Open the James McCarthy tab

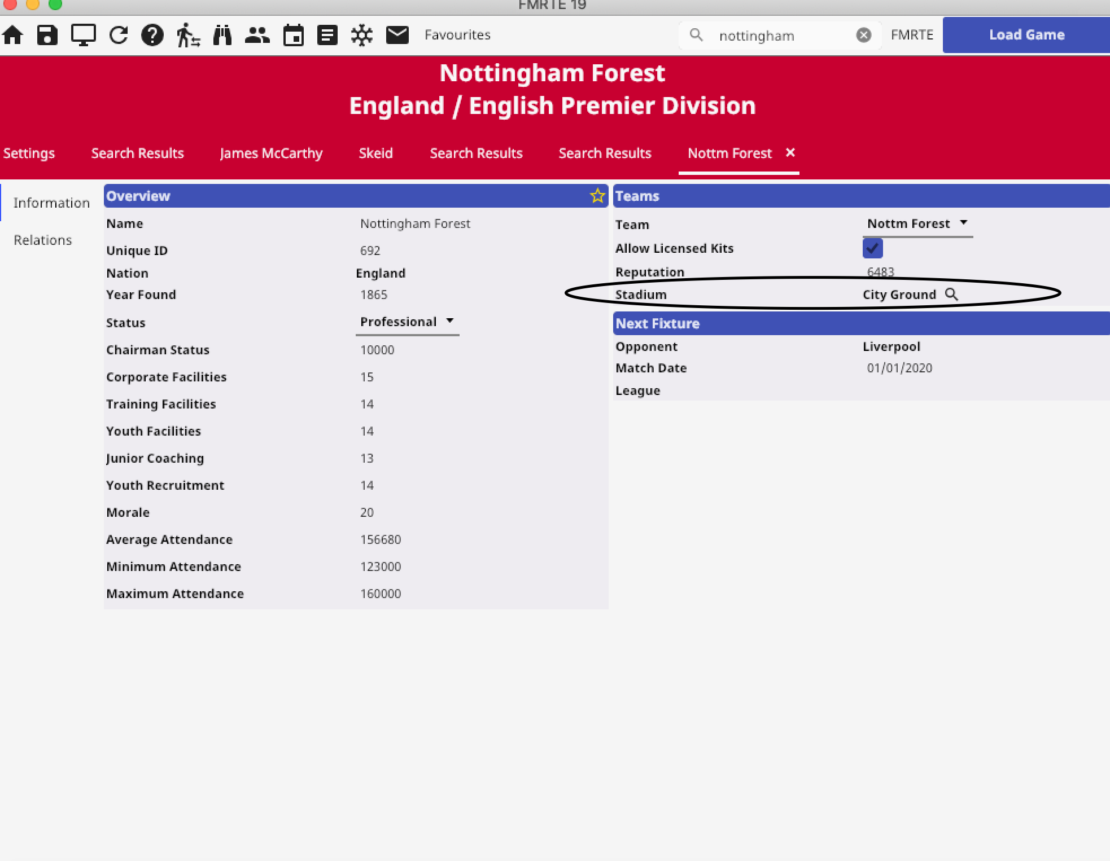(x=271, y=153)
